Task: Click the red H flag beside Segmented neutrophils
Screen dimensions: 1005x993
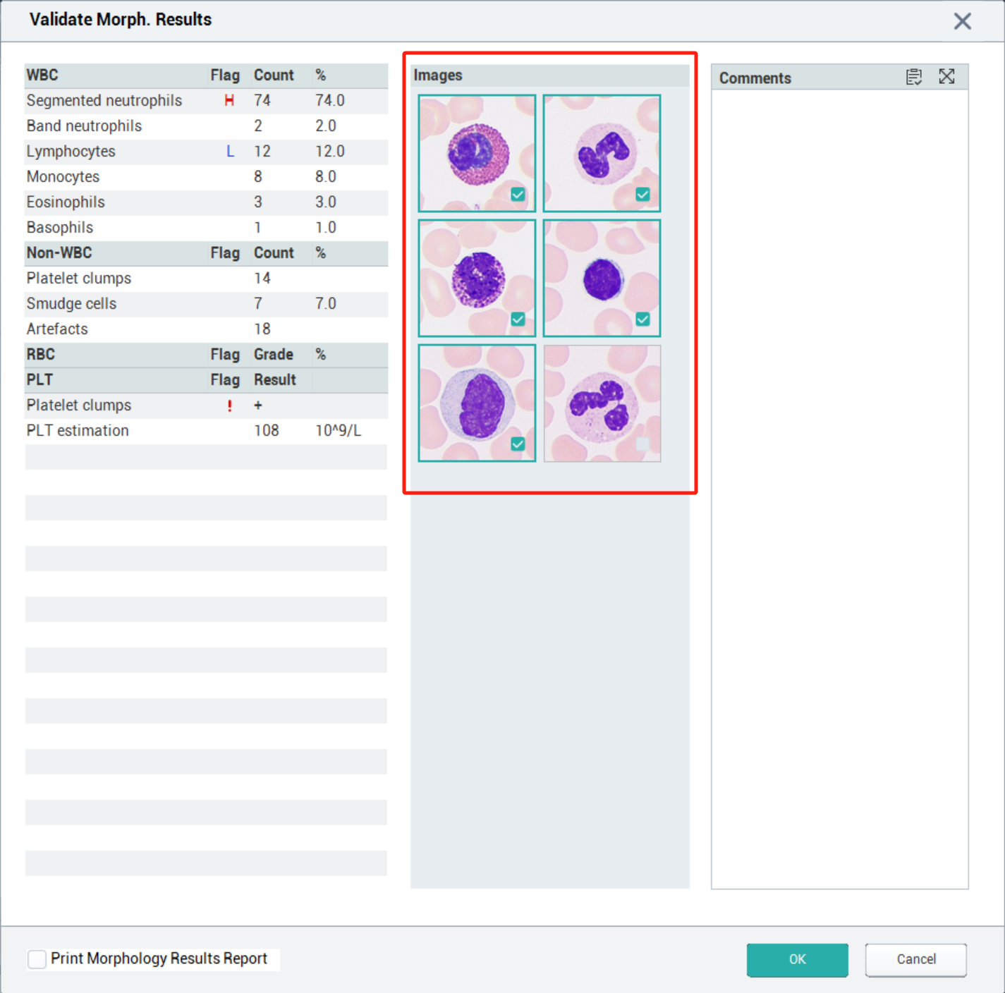Action: click(x=228, y=101)
